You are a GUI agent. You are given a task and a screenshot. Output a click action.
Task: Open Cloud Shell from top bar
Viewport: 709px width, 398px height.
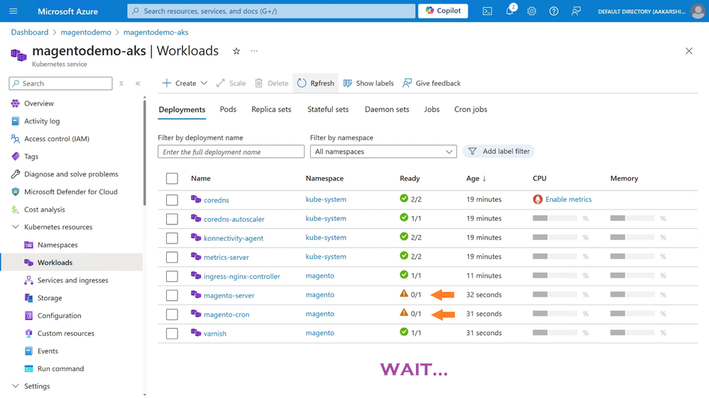click(x=488, y=11)
